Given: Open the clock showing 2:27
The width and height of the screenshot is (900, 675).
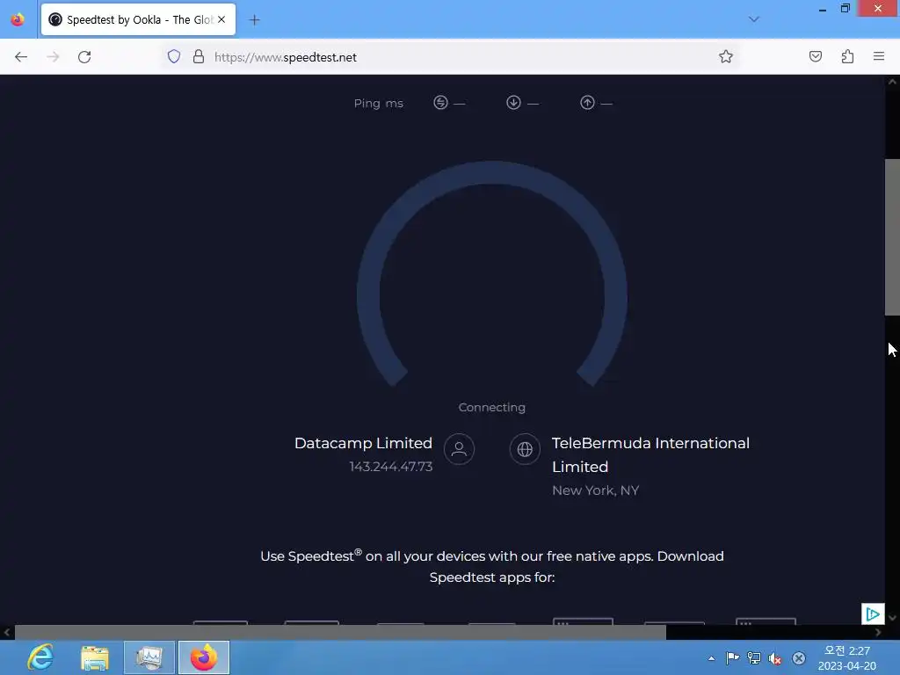Looking at the screenshot, I should pos(847,658).
